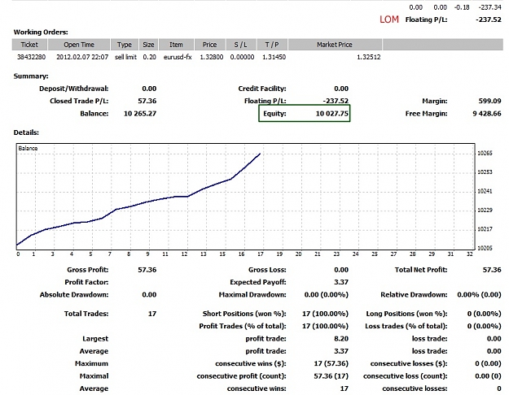The height and width of the screenshot is (395, 509).
Task: Click the Total Net Profit value 57.36
Action: click(x=492, y=270)
